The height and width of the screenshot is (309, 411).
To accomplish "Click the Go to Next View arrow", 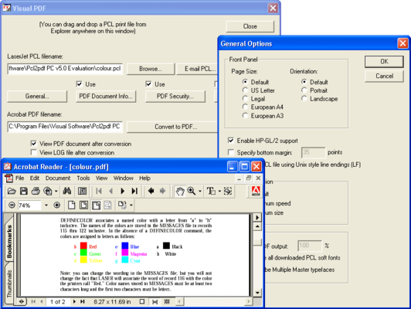I will [x=162, y=191].
